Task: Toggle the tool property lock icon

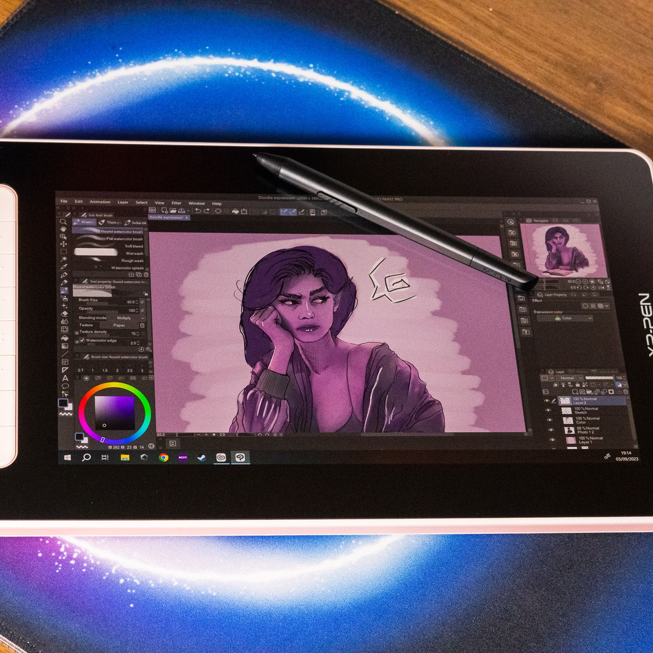Action: (146, 294)
